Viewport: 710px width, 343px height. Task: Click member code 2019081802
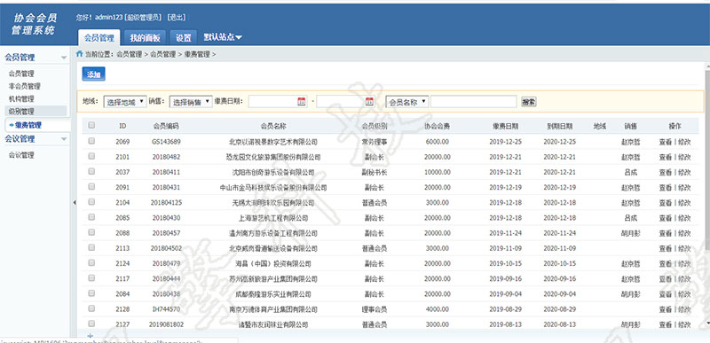point(166,324)
